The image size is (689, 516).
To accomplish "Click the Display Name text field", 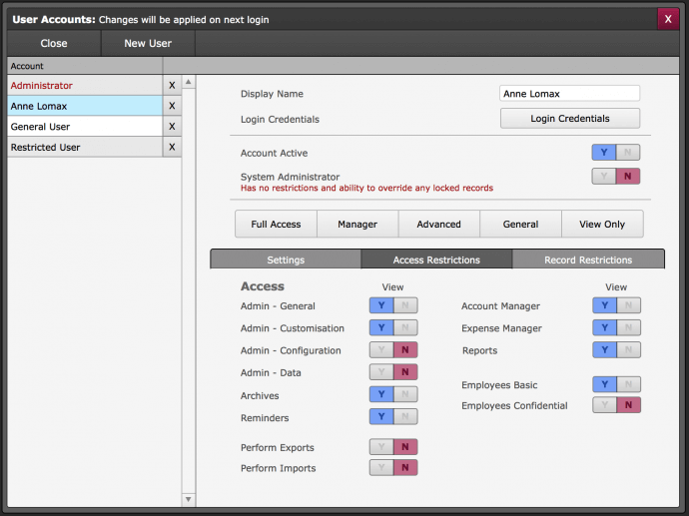I will 569,94.
